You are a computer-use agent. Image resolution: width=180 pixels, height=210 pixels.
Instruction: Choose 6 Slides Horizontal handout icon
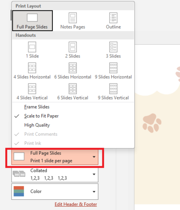[73, 68]
